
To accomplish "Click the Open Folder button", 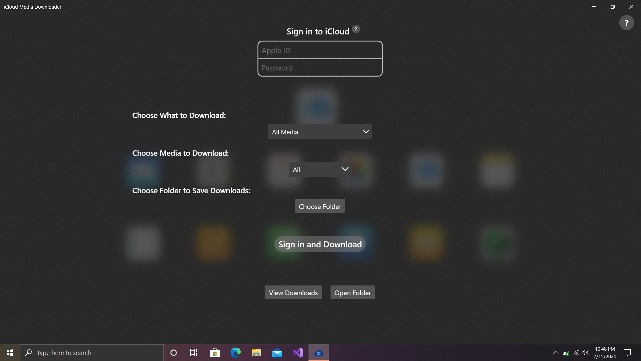I will click(x=353, y=293).
